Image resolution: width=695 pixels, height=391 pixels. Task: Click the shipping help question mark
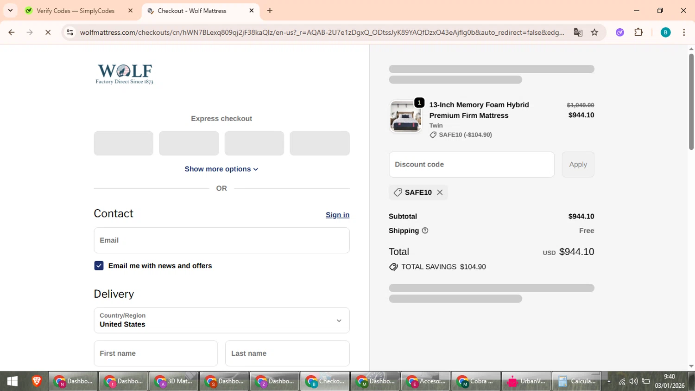point(425,231)
